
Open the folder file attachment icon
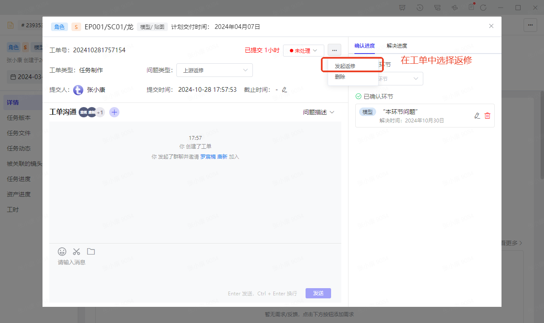[x=91, y=252]
